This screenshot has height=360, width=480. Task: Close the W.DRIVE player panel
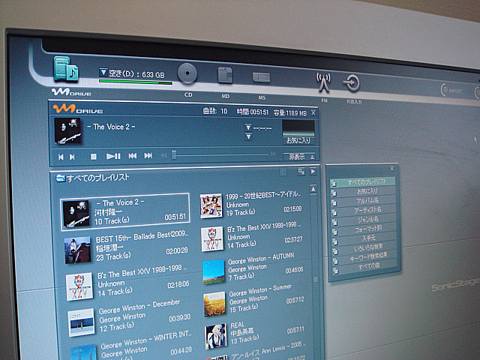313,113
